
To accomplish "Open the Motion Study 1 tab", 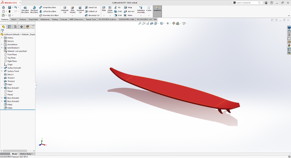I will pos(26,154).
